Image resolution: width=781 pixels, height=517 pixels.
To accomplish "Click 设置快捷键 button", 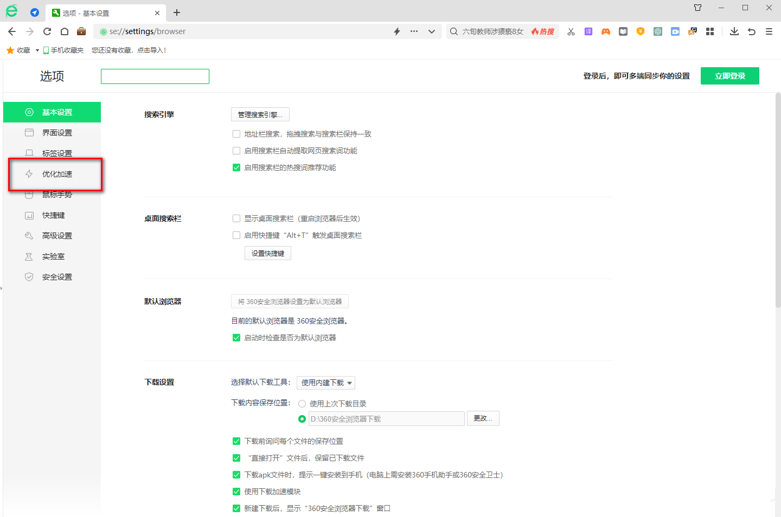I will [x=268, y=253].
